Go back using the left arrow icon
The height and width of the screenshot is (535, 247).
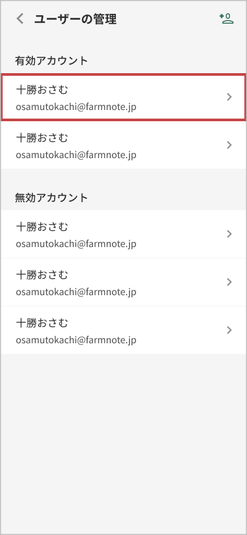coord(20,18)
